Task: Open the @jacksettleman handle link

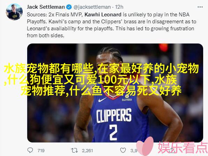Action: (x=92, y=7)
